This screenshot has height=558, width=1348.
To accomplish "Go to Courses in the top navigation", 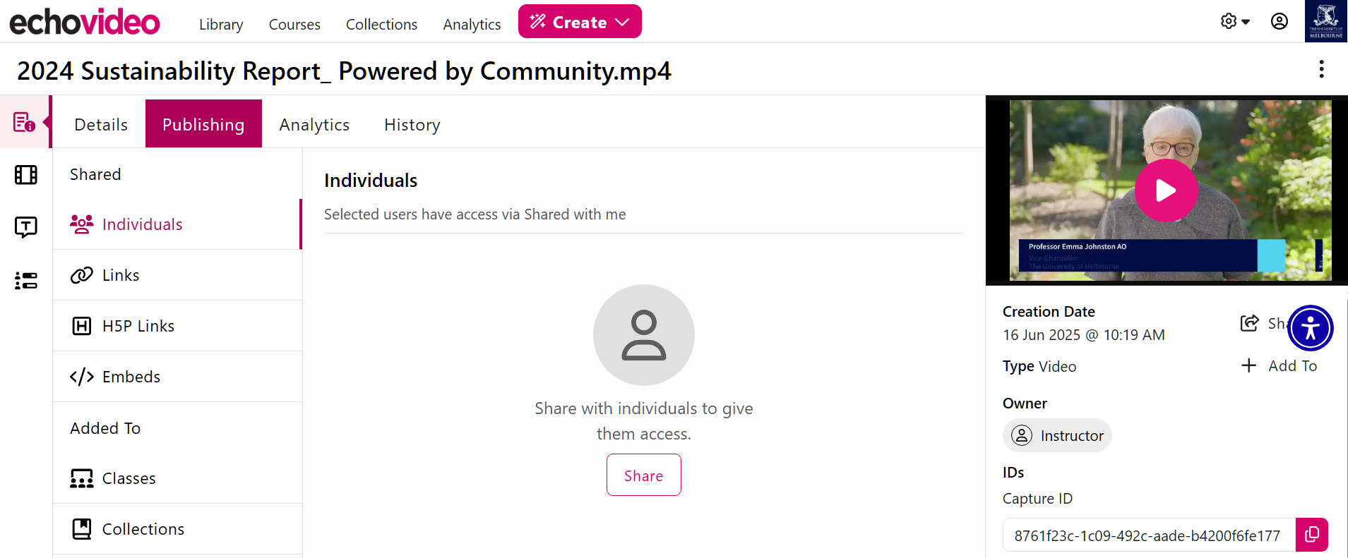I will tap(294, 24).
